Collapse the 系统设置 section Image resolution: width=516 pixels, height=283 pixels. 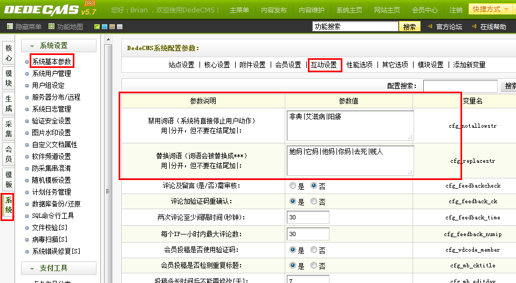[x=59, y=45]
